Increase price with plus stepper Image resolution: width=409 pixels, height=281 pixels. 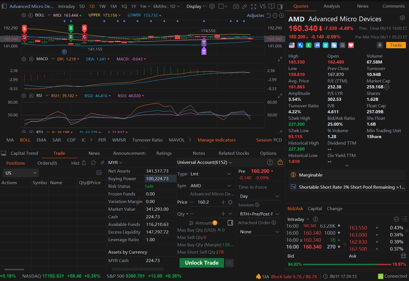223,202
